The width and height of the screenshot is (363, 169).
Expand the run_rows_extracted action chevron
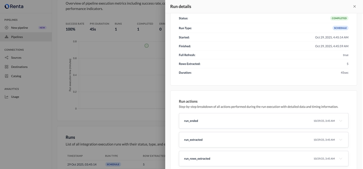click(x=340, y=159)
